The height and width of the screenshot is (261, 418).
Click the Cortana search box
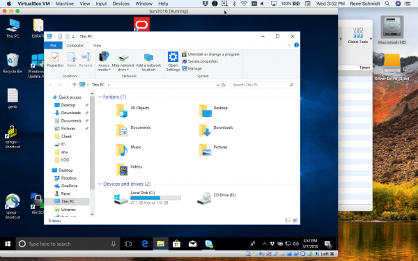[x=68, y=244]
